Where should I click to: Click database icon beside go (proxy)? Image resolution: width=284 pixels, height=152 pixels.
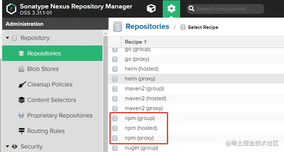point(115,59)
